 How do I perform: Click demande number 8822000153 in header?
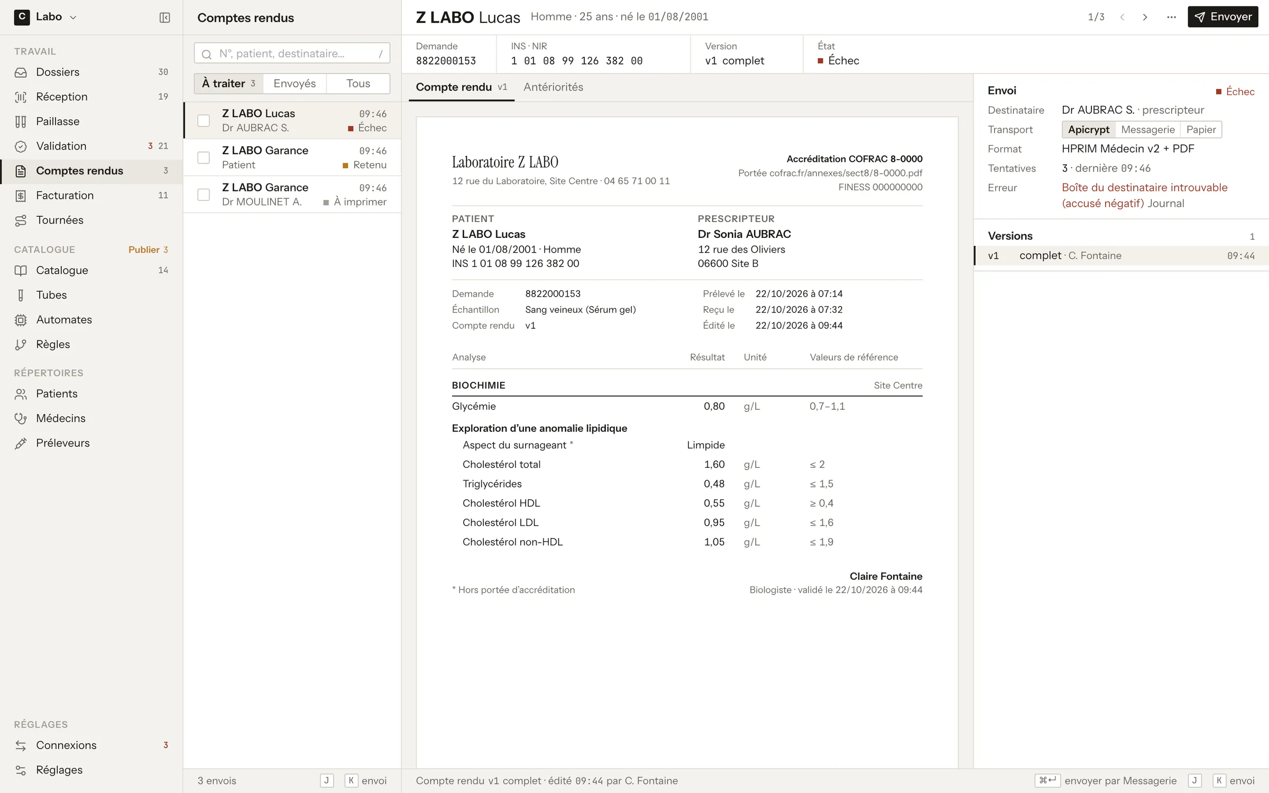pos(446,61)
